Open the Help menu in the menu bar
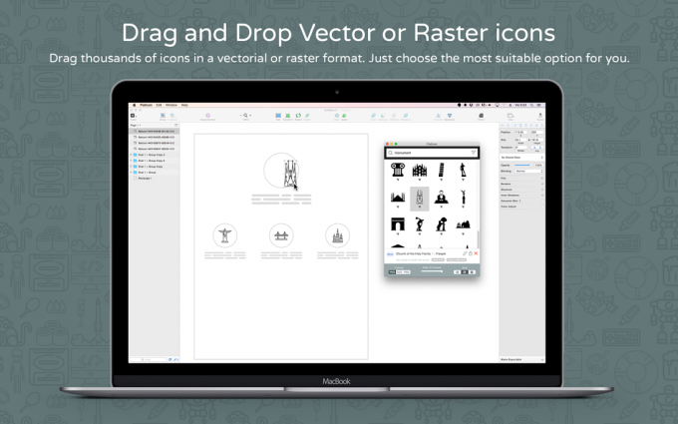 [x=184, y=105]
